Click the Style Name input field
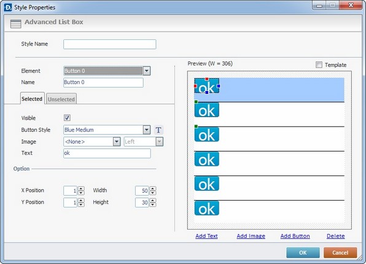Image resolution: width=366 pixels, height=264 pixels. 110,44
